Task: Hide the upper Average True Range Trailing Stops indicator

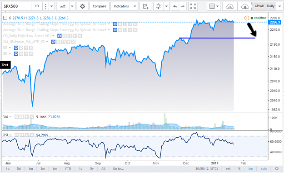Action: click(115, 24)
